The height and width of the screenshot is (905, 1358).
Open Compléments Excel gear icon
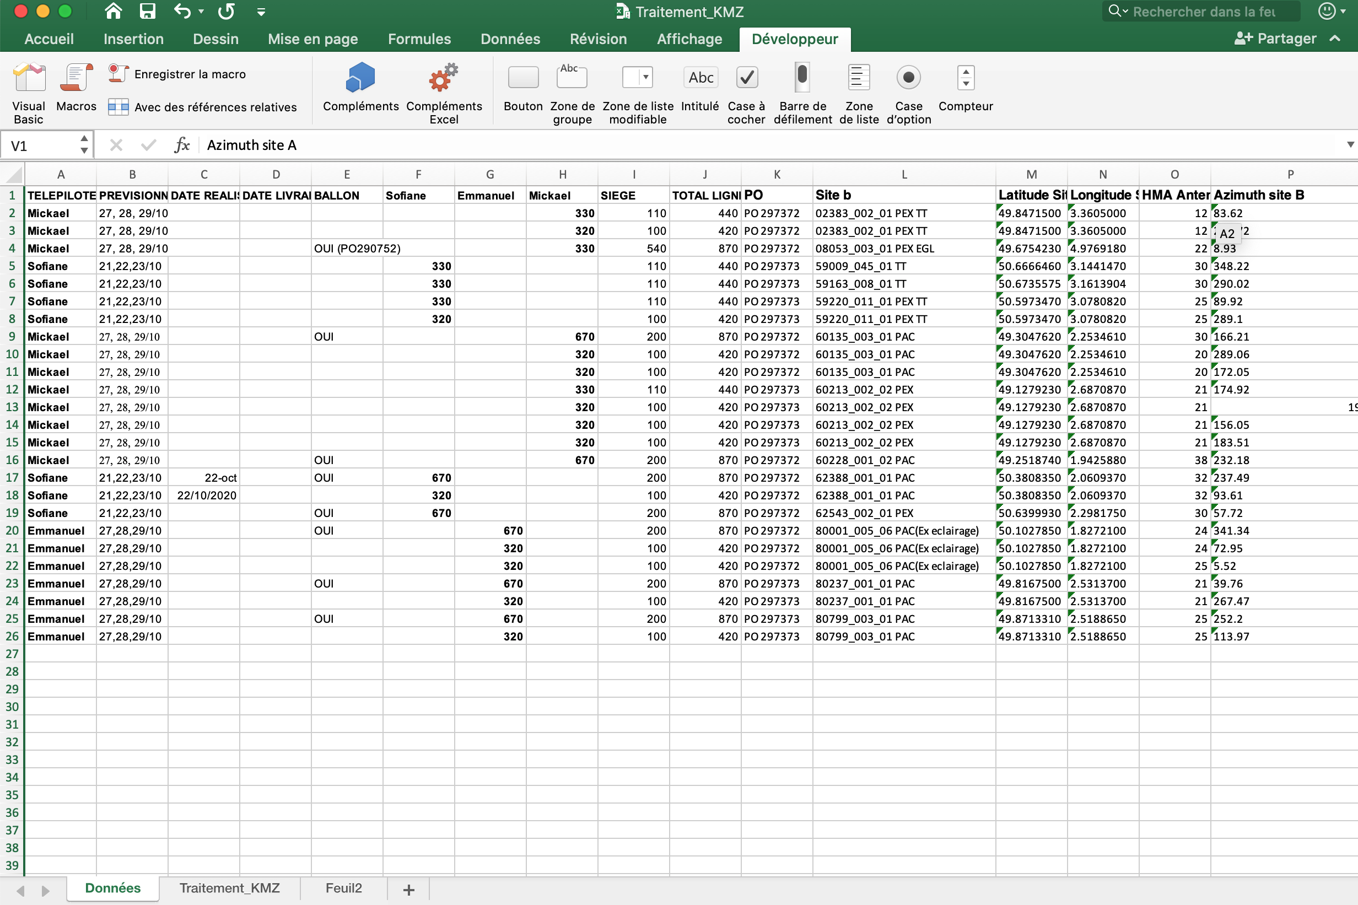(444, 93)
